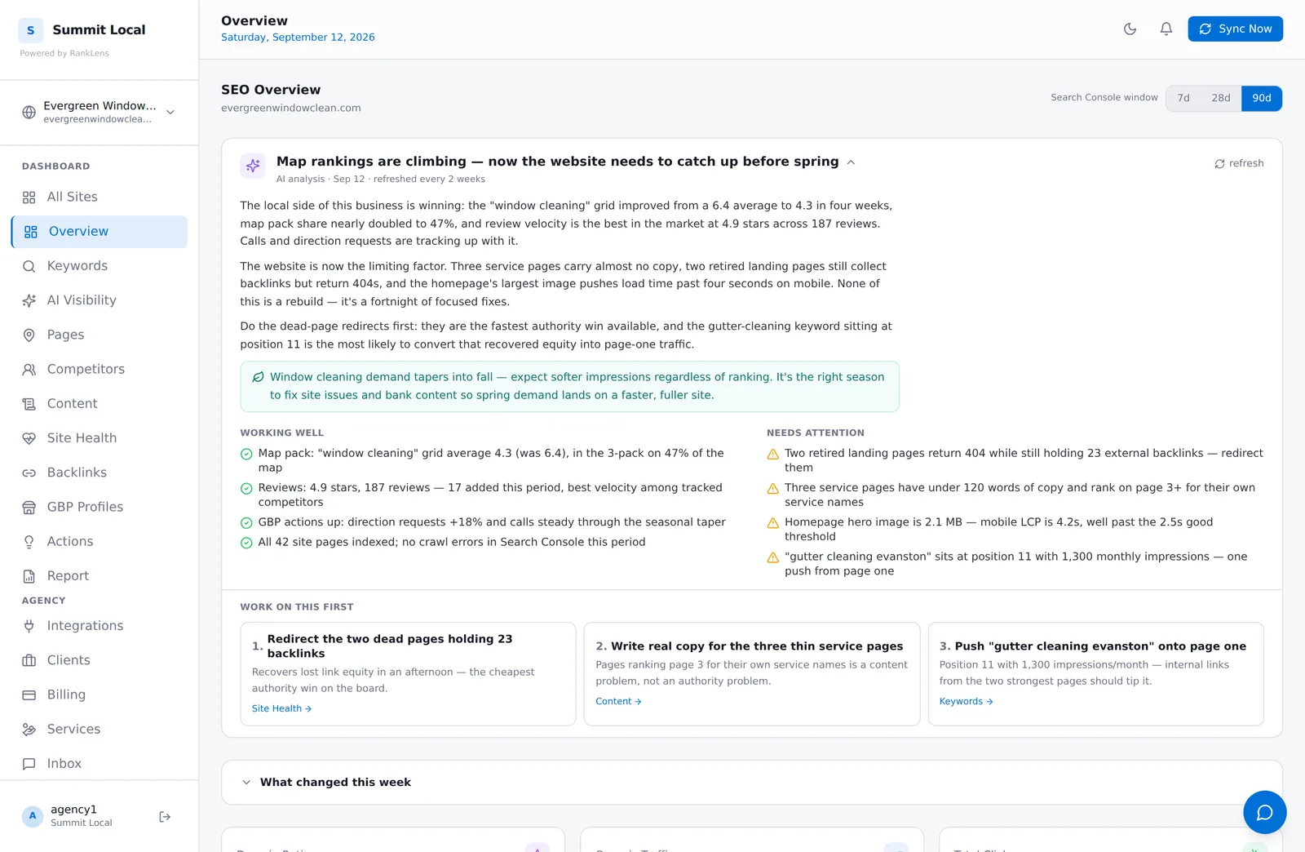Follow the Content link in card 2
The height and width of the screenshot is (852, 1305).
pyautogui.click(x=618, y=701)
